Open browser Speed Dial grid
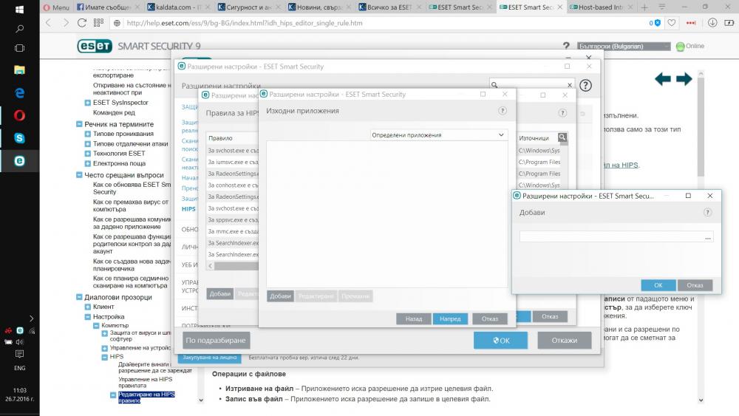Image resolution: width=739 pixels, height=416 pixels. 98,23
